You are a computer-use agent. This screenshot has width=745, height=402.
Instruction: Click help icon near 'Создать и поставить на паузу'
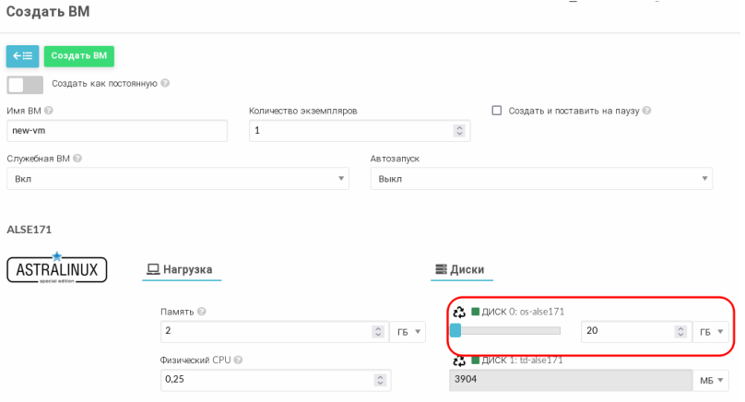(x=647, y=111)
